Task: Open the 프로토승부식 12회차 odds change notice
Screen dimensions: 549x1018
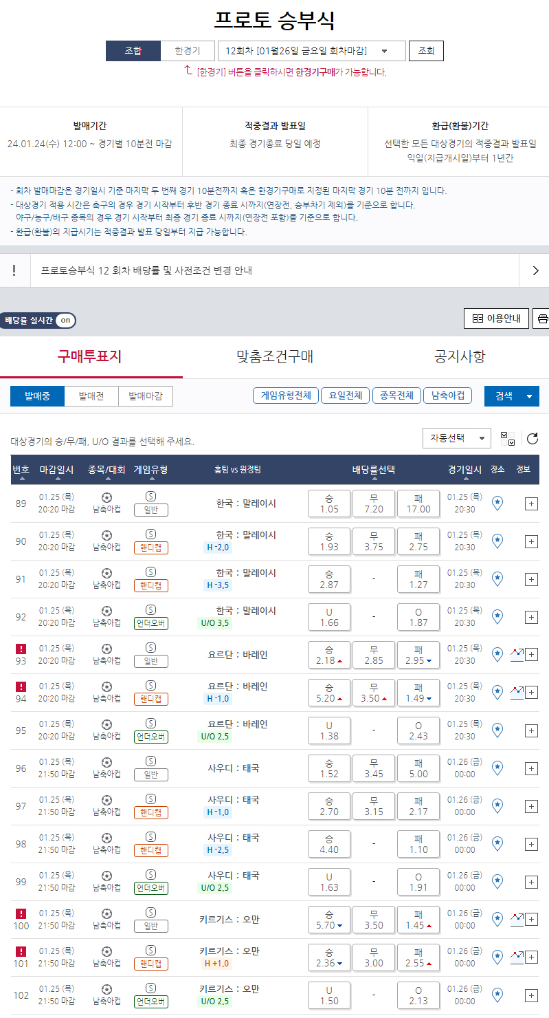Action: click(275, 270)
